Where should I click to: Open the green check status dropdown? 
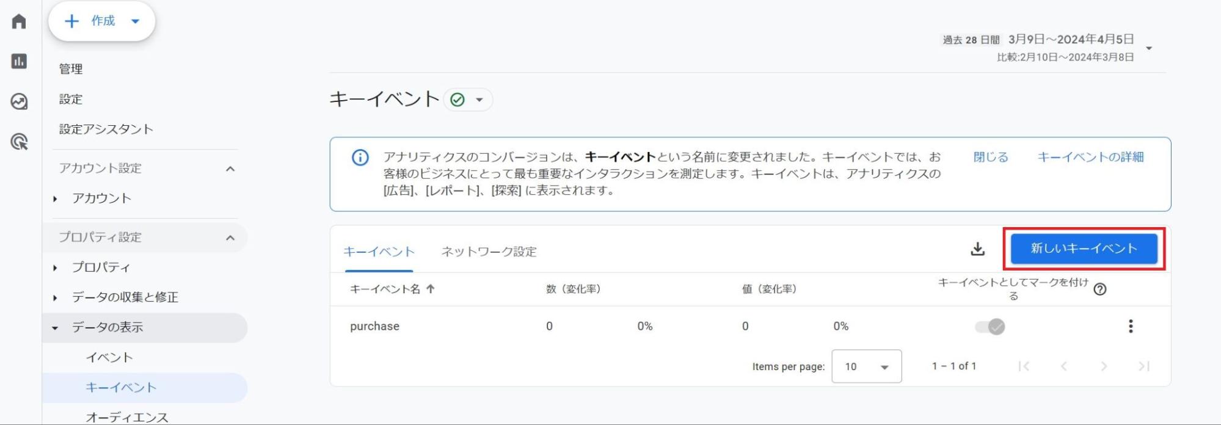[468, 100]
